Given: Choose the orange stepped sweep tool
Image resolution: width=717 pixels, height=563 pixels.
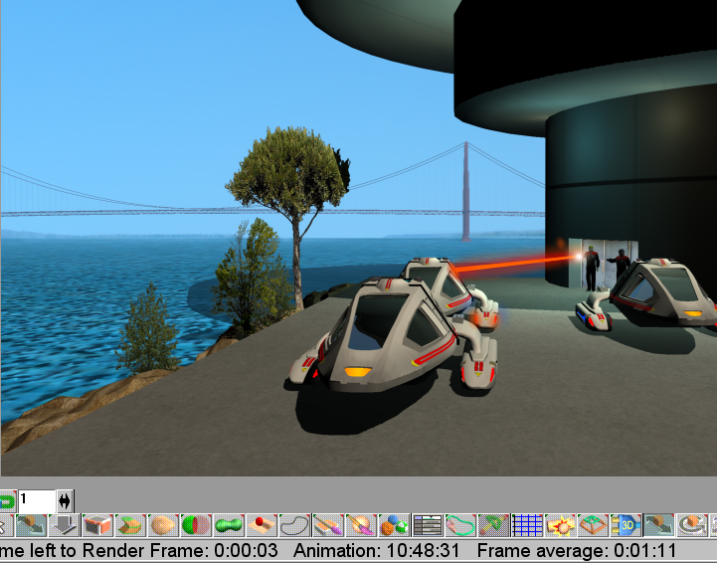Looking at the screenshot, I should tap(130, 525).
